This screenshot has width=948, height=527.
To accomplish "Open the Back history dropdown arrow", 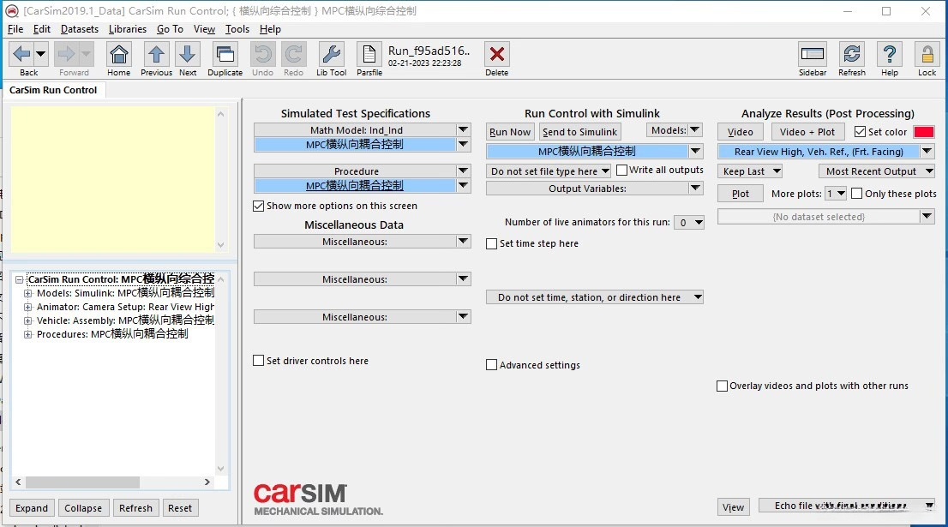I will click(40, 54).
